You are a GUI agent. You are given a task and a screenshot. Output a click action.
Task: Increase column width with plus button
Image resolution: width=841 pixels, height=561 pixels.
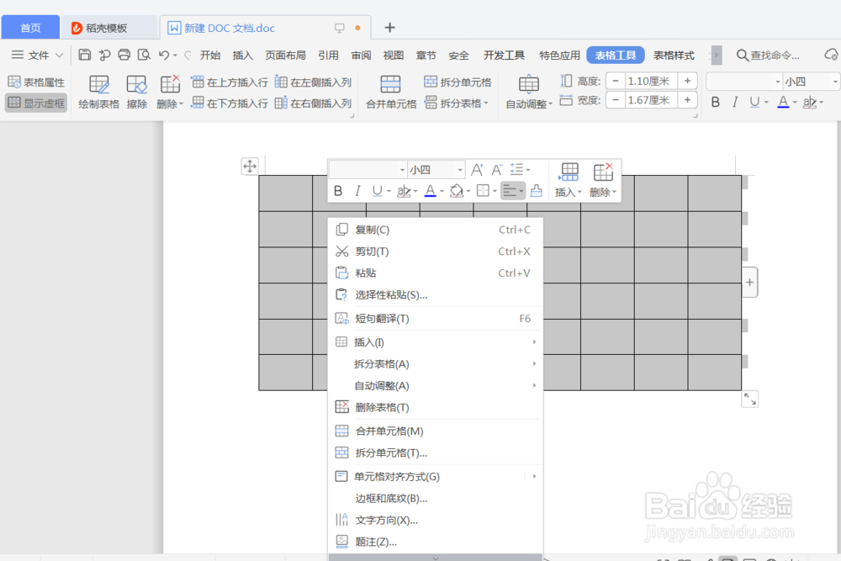coord(687,100)
